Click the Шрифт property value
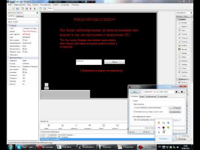The height and width of the screenshot is (150, 200). (x=30, y=31)
